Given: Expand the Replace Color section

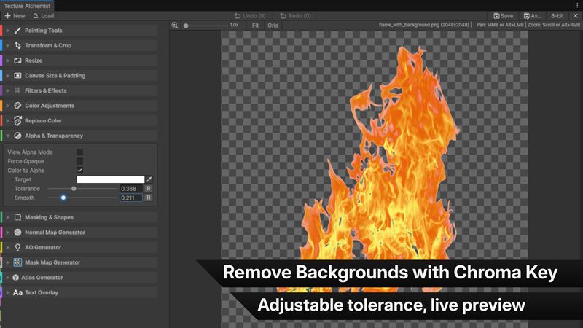Looking at the screenshot, I should [x=8, y=120].
